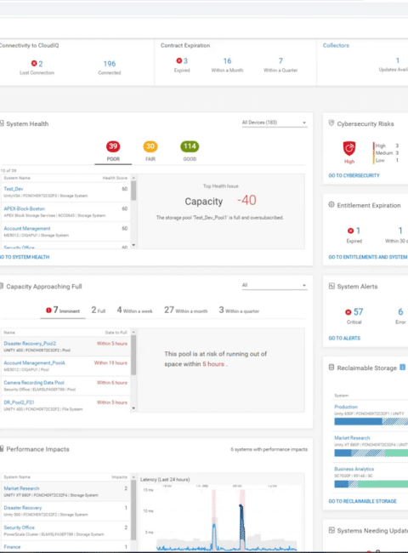Click the Performance Impacts list scrollbar
The image size is (408, 553).
tap(133, 510)
